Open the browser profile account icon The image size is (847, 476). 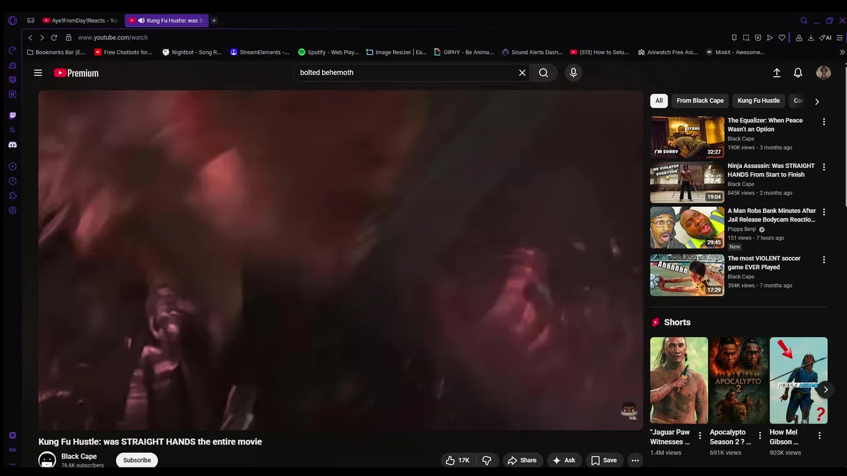tap(799, 38)
